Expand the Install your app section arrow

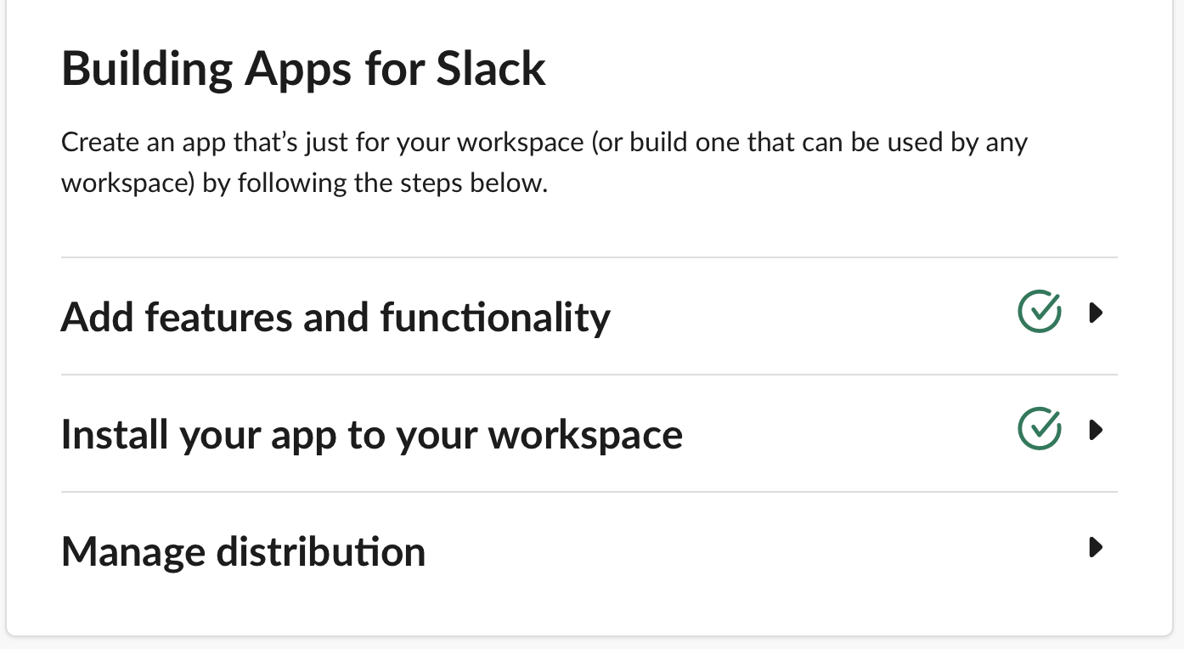(x=1096, y=431)
